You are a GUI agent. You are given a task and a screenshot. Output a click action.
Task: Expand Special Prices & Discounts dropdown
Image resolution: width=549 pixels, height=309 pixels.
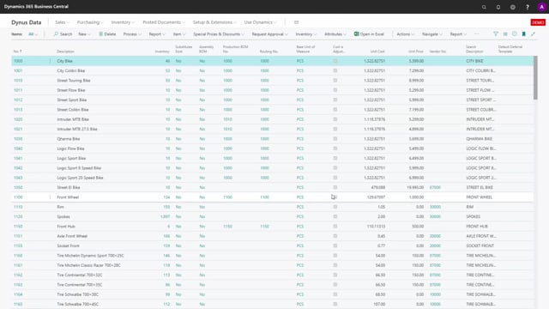click(x=219, y=34)
